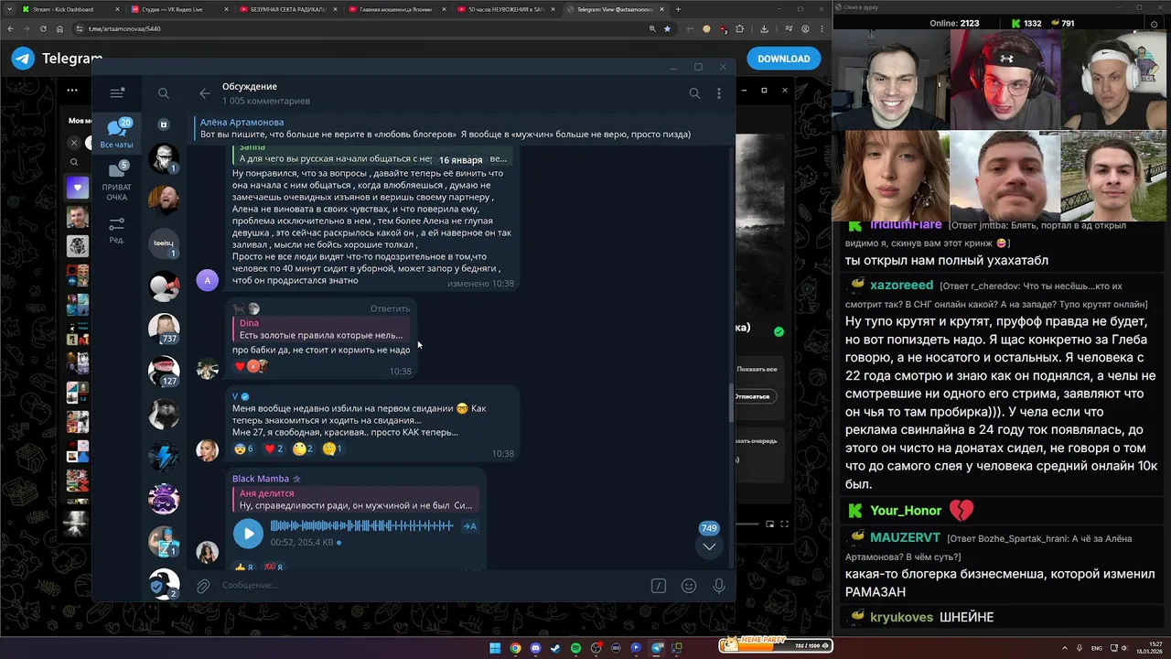Open the Ред. folder editor

(116, 229)
